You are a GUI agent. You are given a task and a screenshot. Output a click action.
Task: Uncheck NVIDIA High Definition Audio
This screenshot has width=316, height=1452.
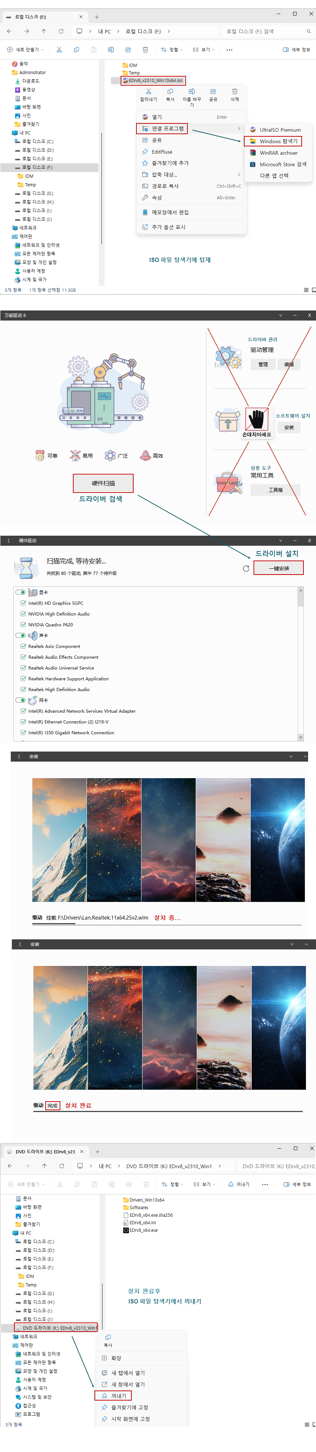coord(23,614)
